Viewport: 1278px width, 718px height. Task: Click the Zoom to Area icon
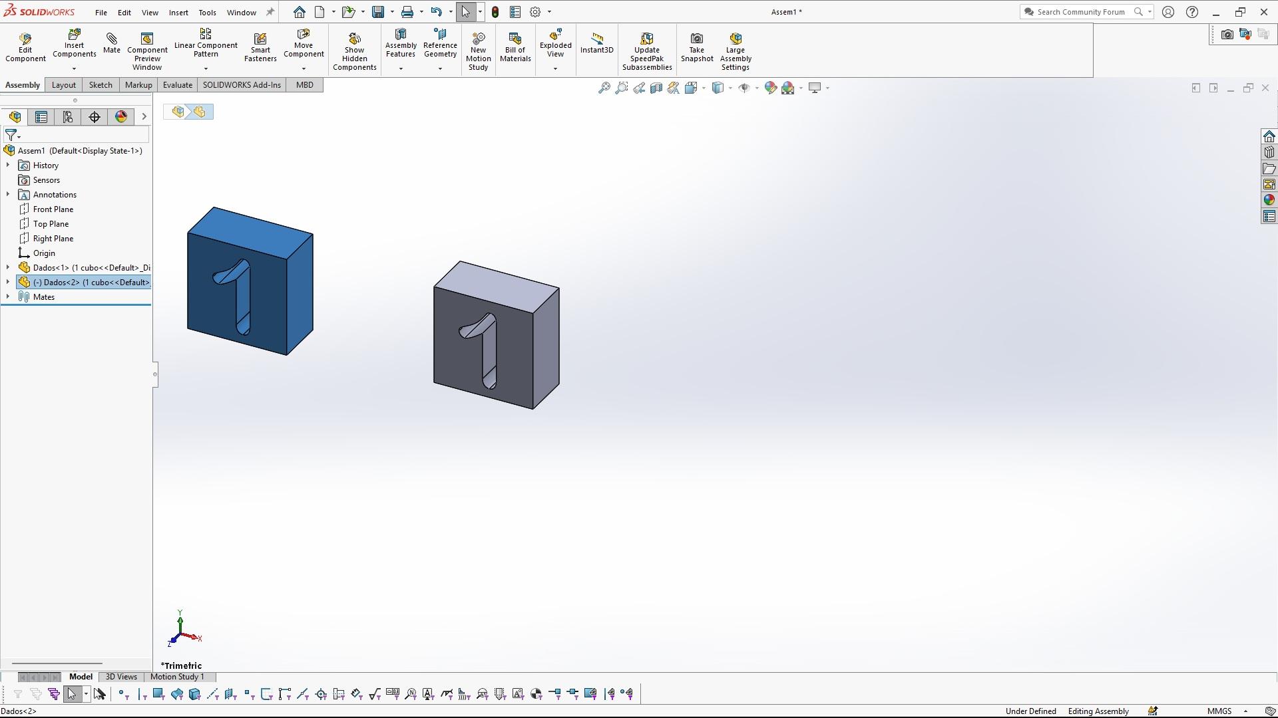[x=621, y=88]
